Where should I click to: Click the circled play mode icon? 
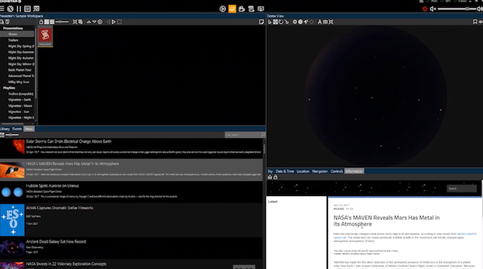(222, 9)
